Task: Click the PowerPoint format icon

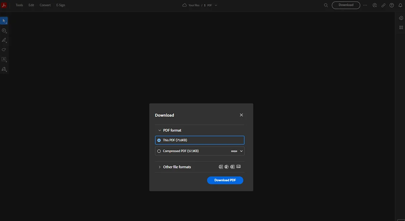Action: (x=227, y=167)
